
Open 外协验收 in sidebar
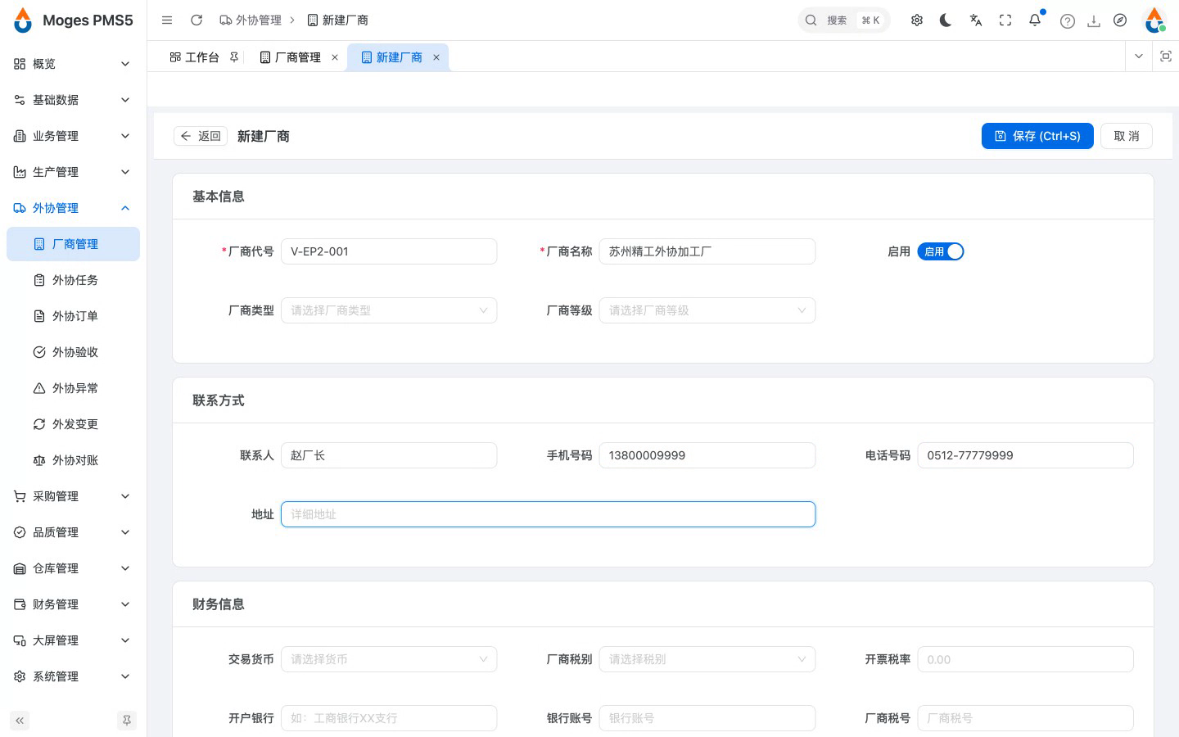[73, 352]
